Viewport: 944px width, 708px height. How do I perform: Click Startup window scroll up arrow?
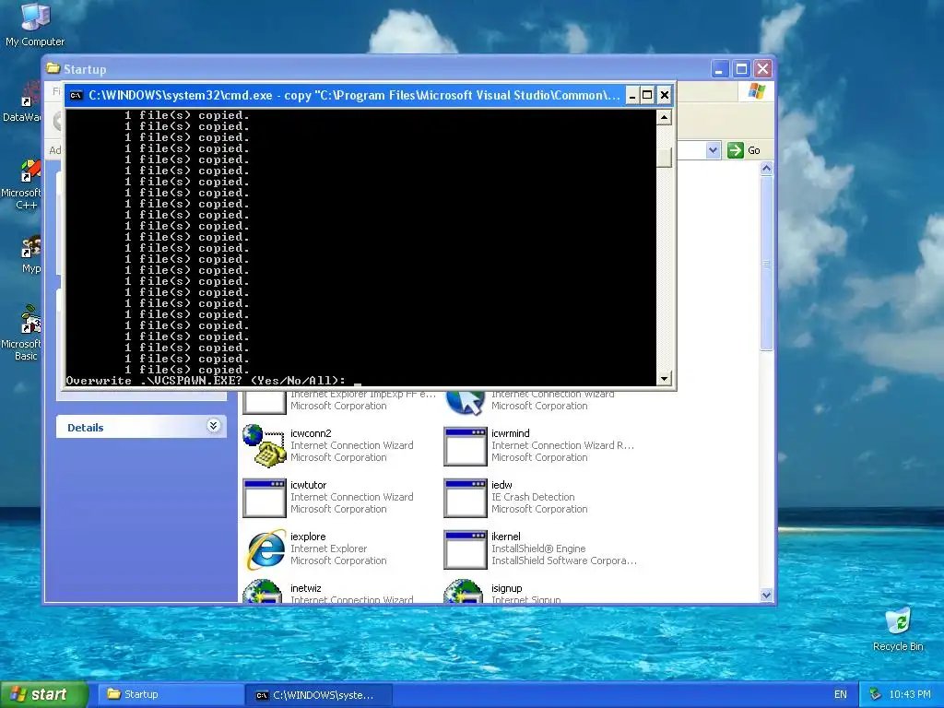(766, 169)
